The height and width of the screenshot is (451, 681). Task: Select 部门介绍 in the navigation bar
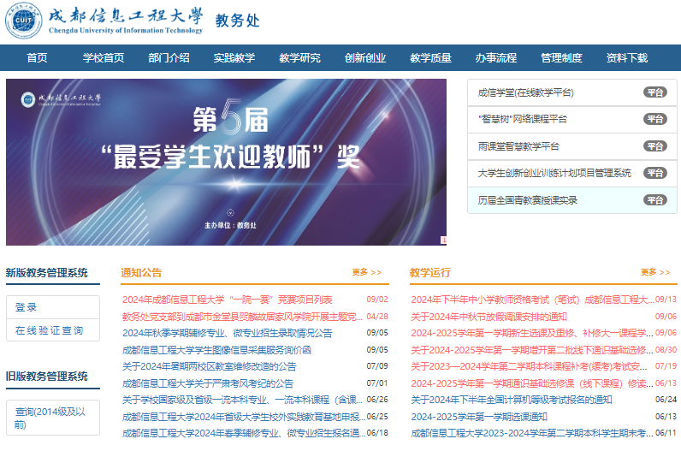169,58
